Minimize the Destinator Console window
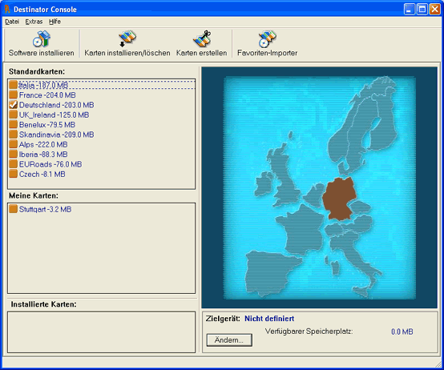Viewport: 444px width, 370px height. [x=410, y=10]
